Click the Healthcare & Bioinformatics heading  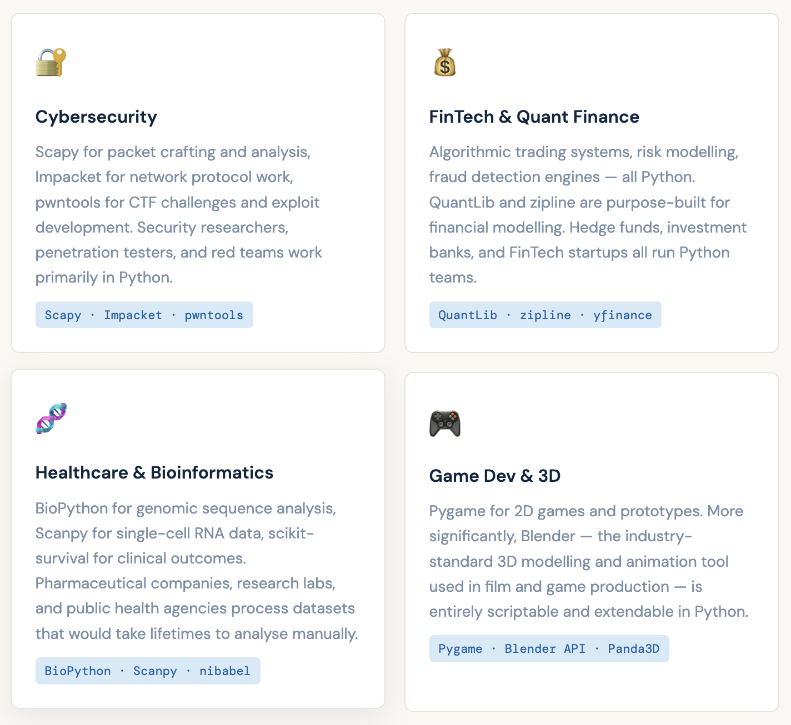pyautogui.click(x=154, y=472)
